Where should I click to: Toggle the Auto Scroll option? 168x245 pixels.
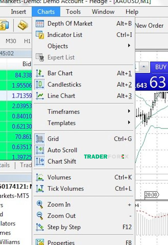(x=84, y=150)
